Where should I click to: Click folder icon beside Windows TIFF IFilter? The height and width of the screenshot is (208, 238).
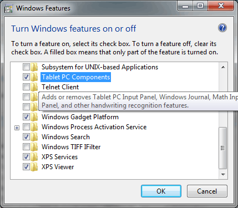click(34, 147)
